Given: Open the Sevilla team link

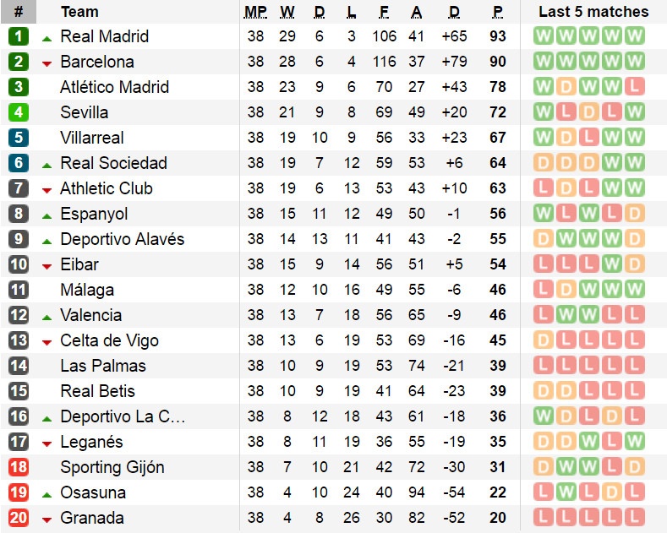Looking at the screenshot, I should point(85,112).
